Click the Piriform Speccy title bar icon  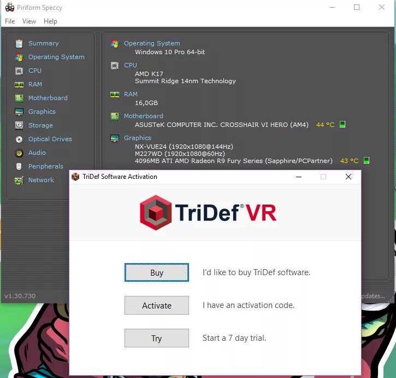[x=10, y=7]
